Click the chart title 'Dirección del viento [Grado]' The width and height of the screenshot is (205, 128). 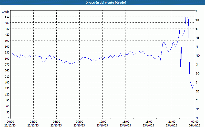point(106,3)
